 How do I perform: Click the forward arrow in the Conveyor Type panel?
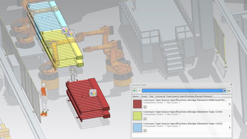[x=139, y=91]
